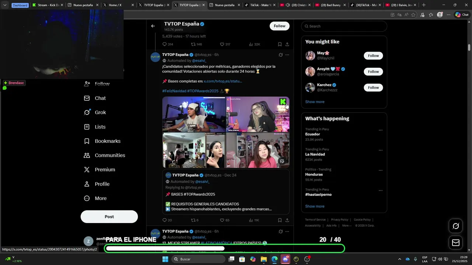Follow Karchez
Viewport: 472px width, 265px height.
coord(373,88)
